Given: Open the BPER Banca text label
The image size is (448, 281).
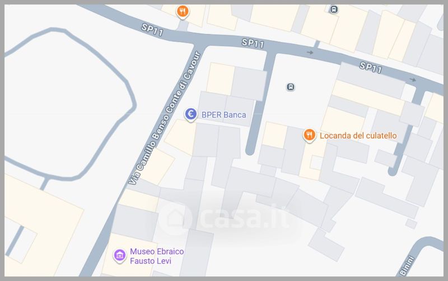Looking at the screenshot, I should coord(223,115).
